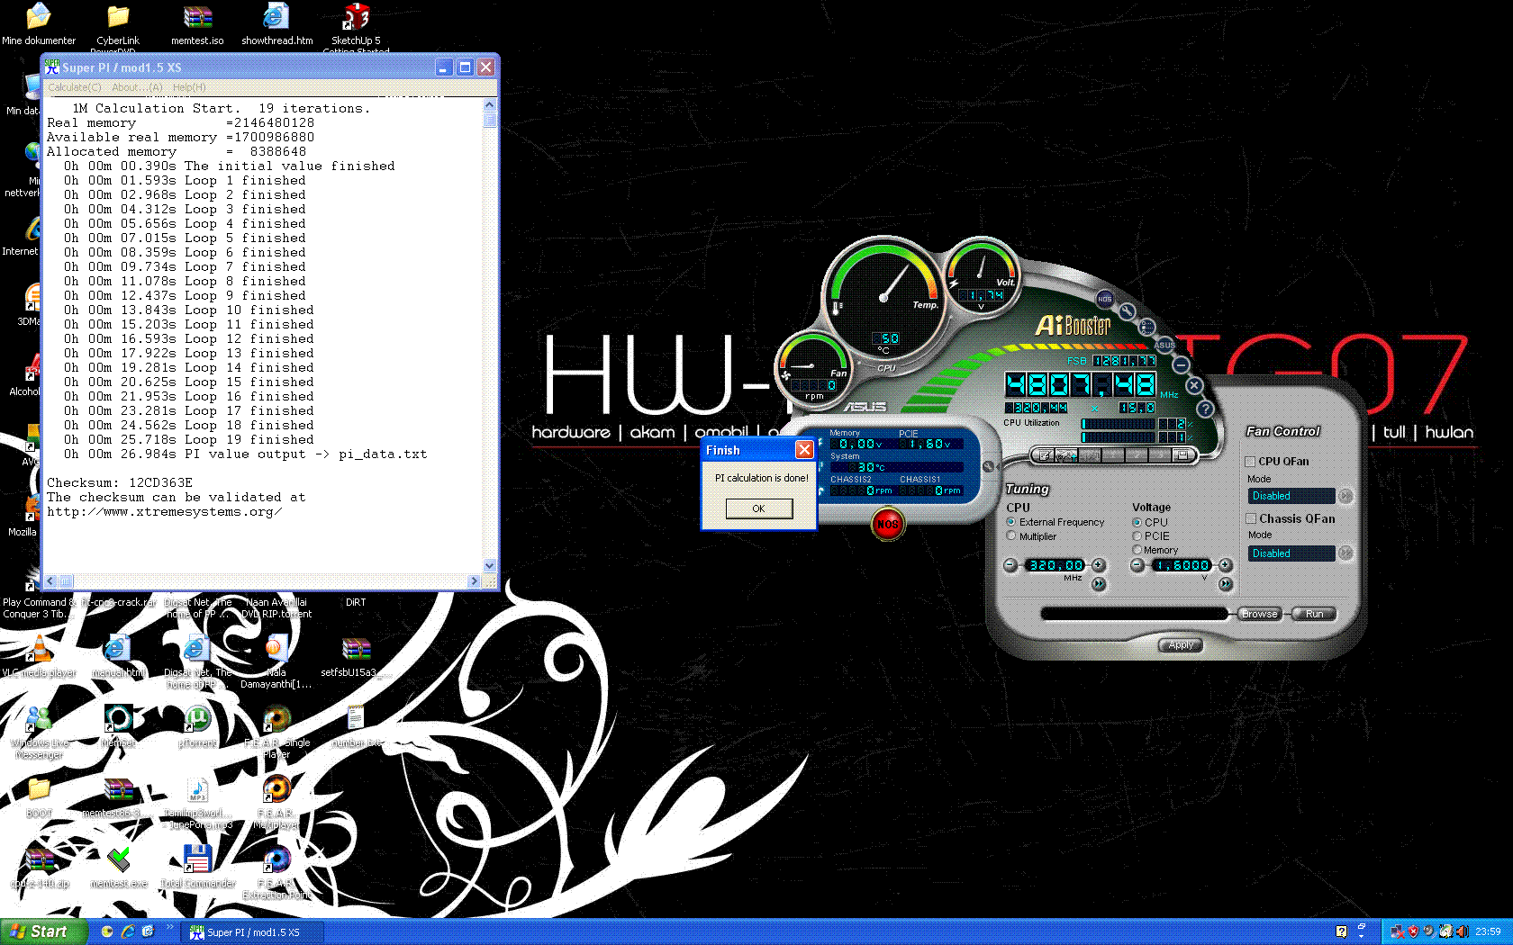Click the program path field in AI Booster

click(1135, 614)
